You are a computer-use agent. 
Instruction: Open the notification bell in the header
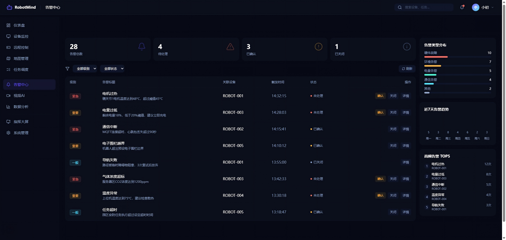coord(462,7)
